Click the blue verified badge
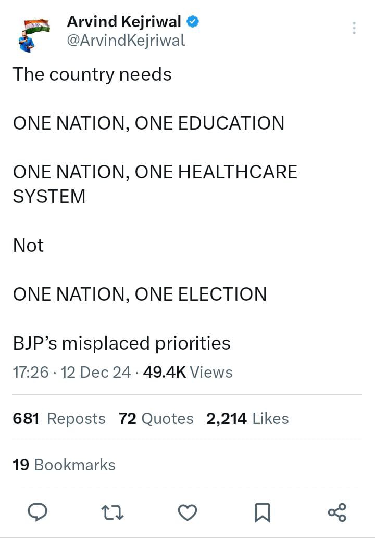 (x=193, y=22)
